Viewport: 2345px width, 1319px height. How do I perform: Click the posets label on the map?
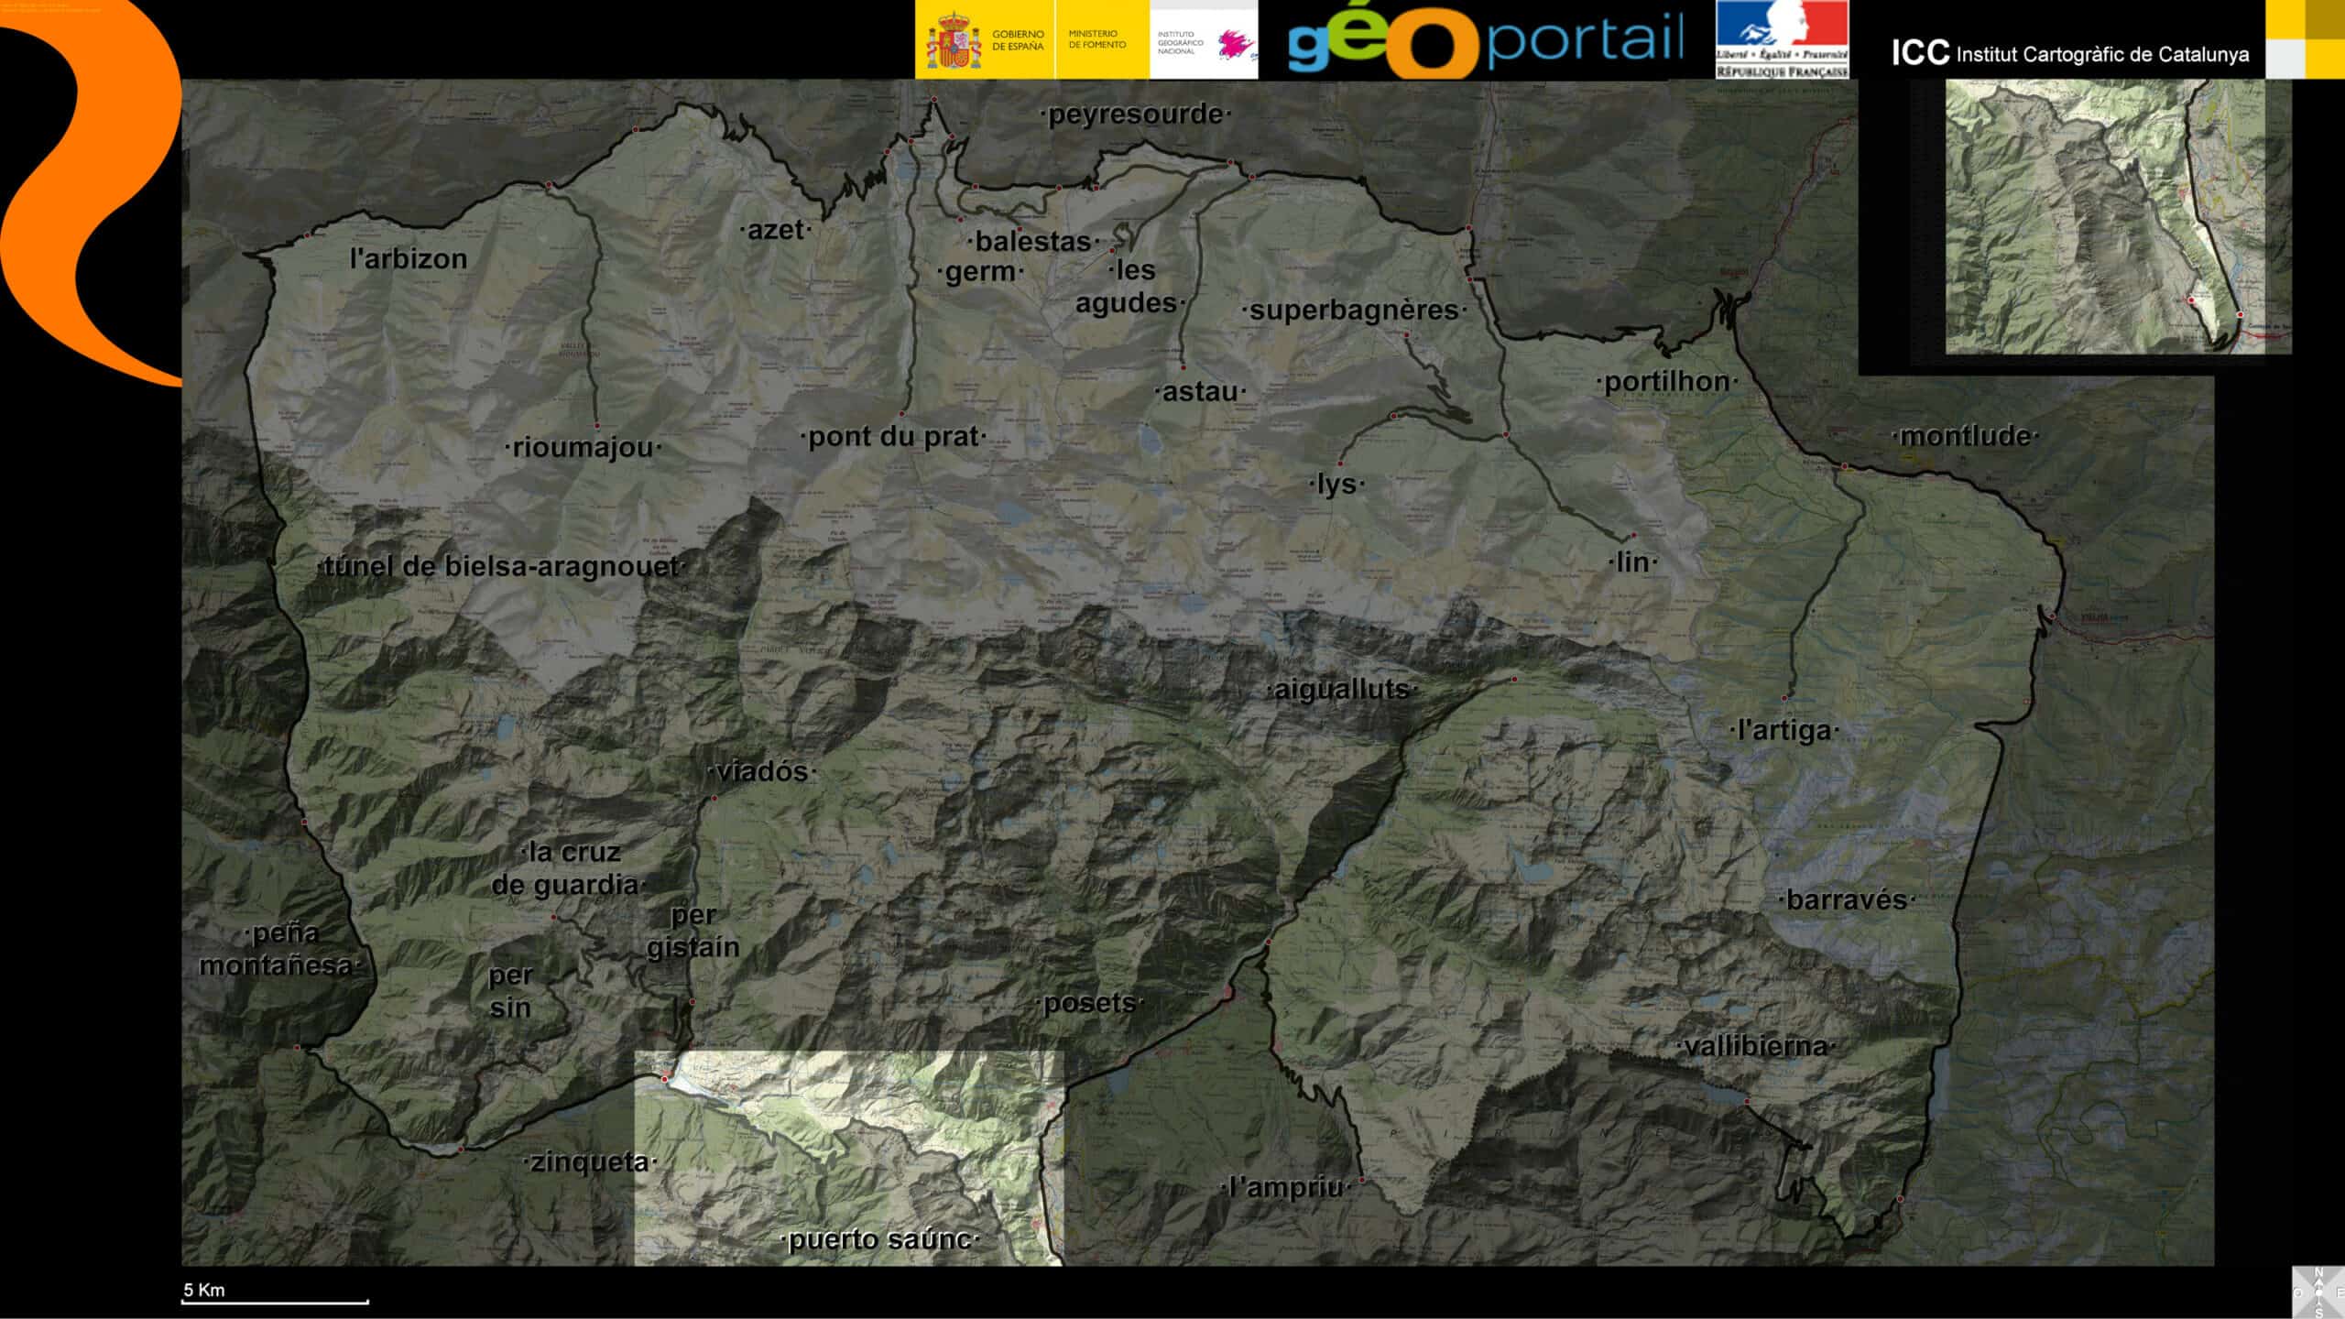1089,1003
